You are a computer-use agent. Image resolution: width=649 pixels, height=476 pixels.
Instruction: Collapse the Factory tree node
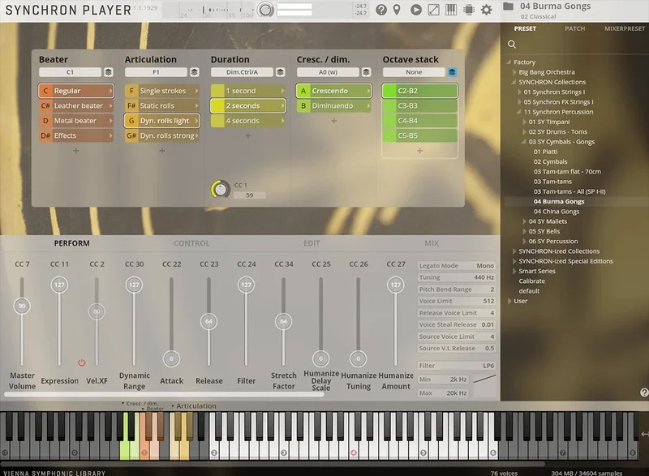click(x=509, y=62)
